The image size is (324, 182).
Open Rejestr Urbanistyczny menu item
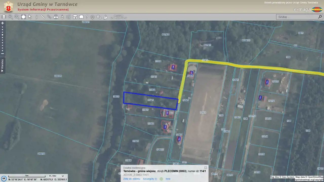click(x=119, y=17)
